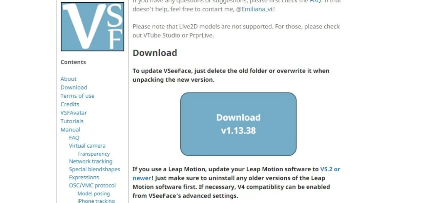The image size is (428, 203).
Task: Open the V5.2 or newer link
Action: click(237, 173)
